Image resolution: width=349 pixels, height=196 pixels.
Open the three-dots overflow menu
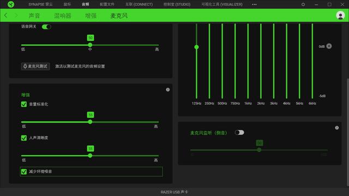(x=254, y=4)
